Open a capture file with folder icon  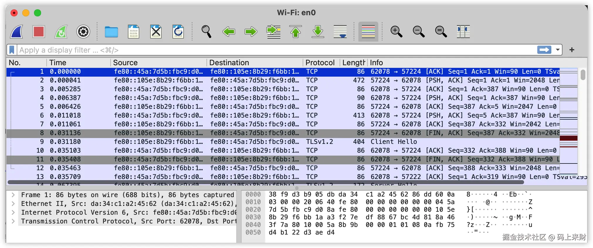[x=111, y=32]
